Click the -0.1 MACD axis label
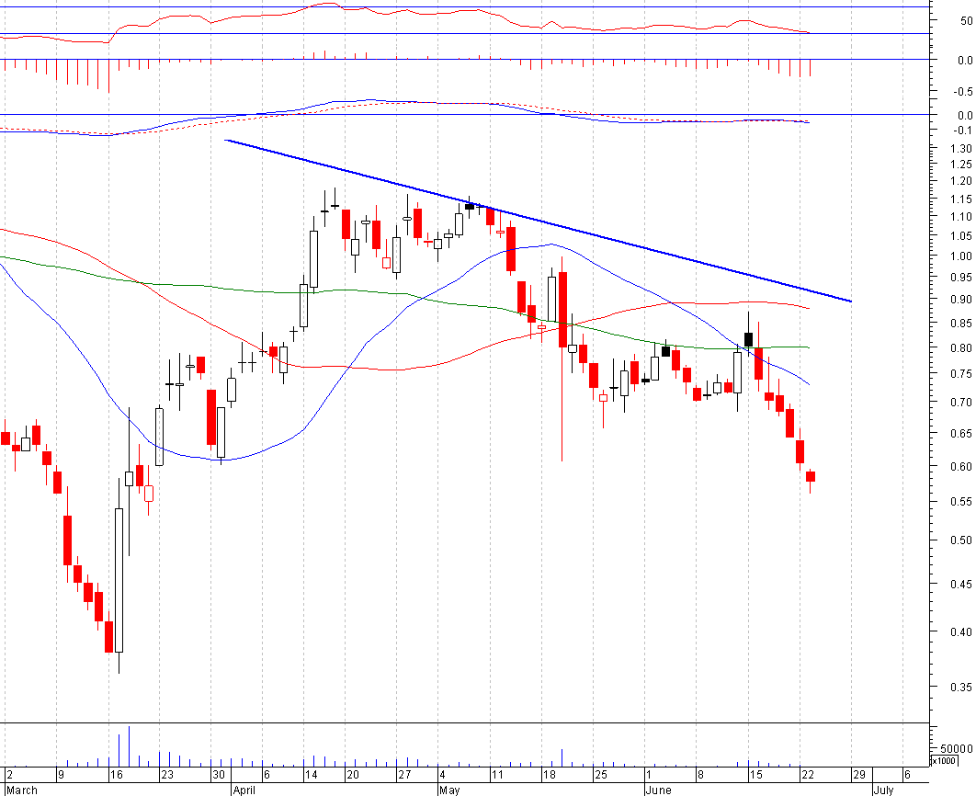The width and height of the screenshot is (976, 796). tap(963, 131)
